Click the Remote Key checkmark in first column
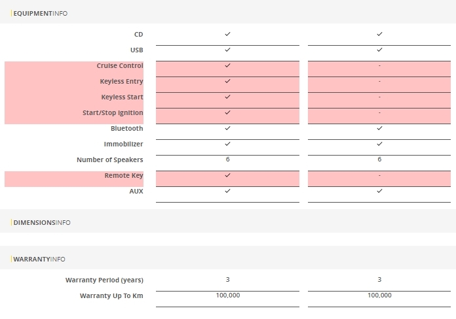The width and height of the screenshot is (456, 319). pos(227,175)
